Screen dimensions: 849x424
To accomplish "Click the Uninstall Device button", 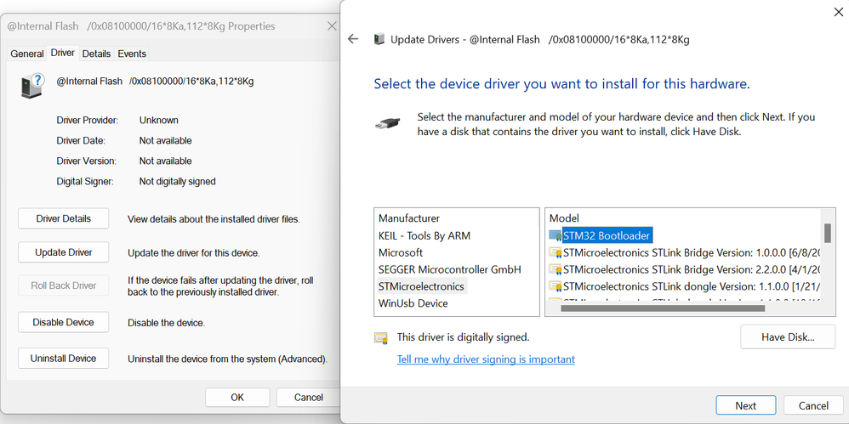I will tap(63, 358).
